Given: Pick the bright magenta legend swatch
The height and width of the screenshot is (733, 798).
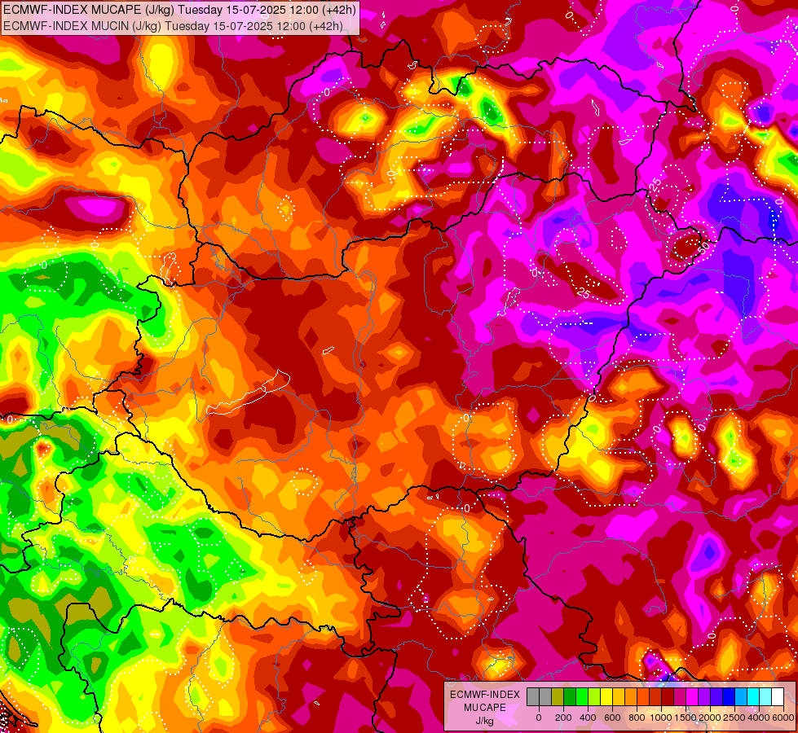Looking at the screenshot, I should [x=692, y=696].
